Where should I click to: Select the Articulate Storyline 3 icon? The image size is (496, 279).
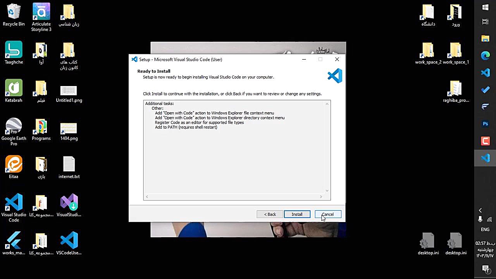pos(41,17)
